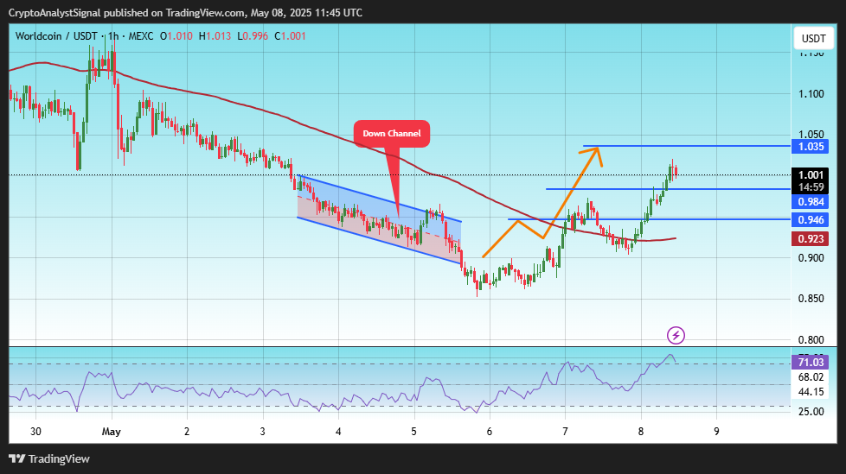This screenshot has height=474, width=846.
Task: Click the close value C1.001
Action: (291, 36)
